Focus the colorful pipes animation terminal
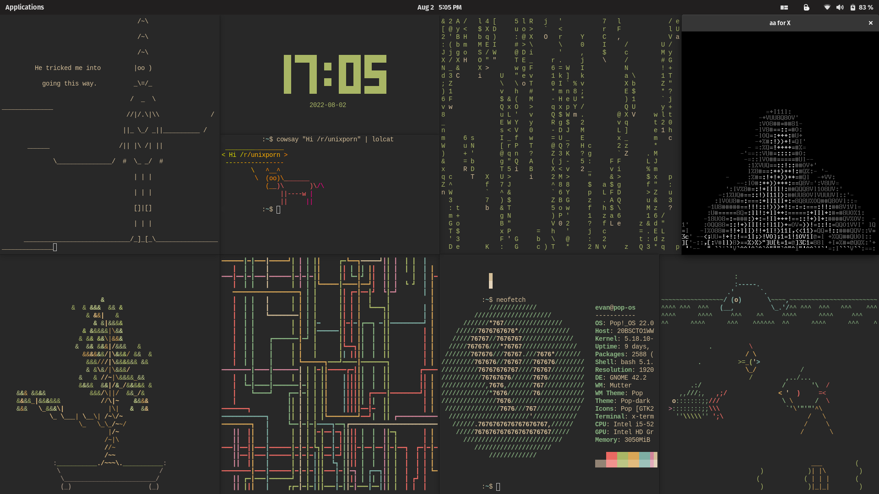Screen dimensions: 879x494 [x=329, y=375]
